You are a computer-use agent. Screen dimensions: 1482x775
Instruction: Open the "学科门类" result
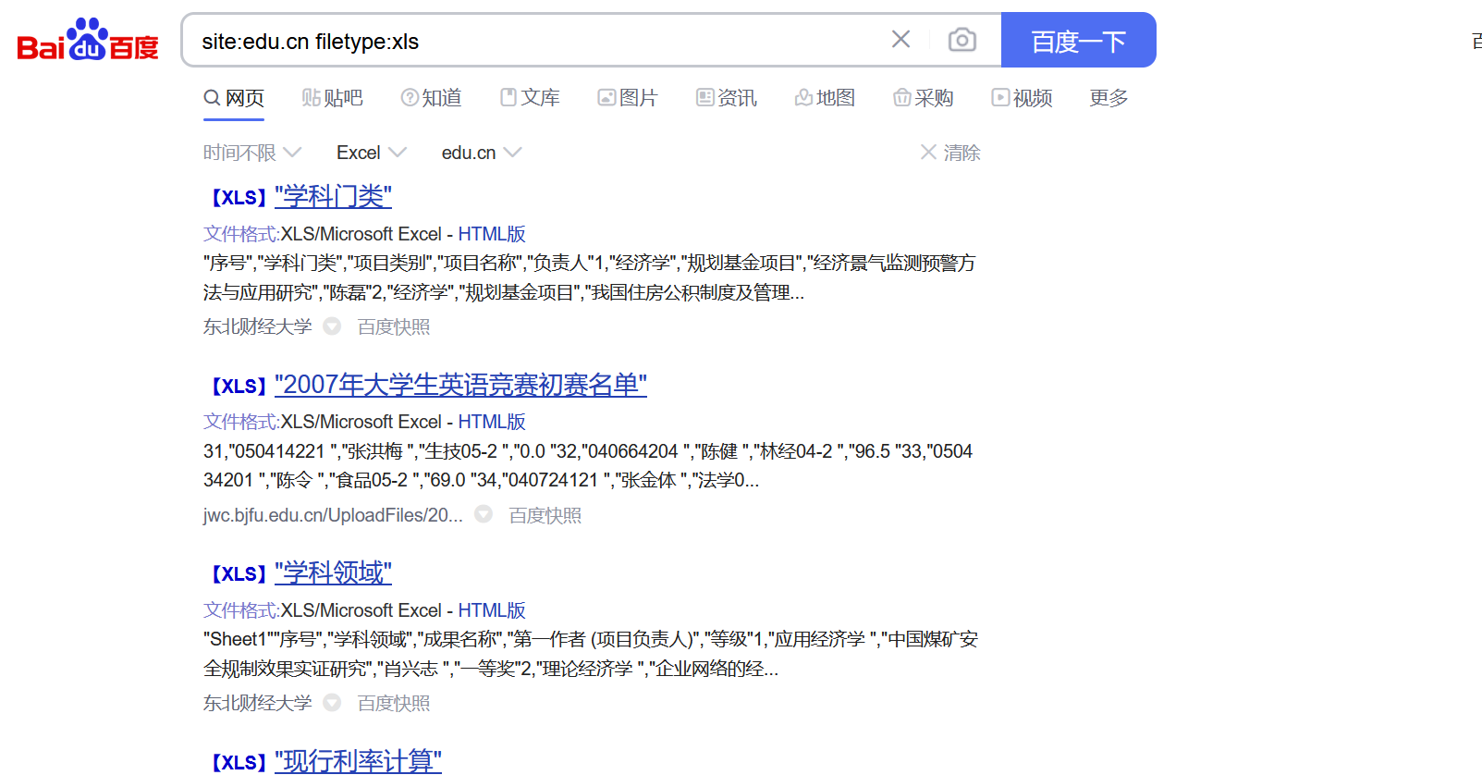(333, 197)
